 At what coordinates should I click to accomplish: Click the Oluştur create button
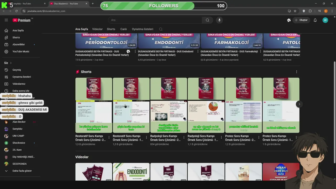pyautogui.click(x=301, y=20)
